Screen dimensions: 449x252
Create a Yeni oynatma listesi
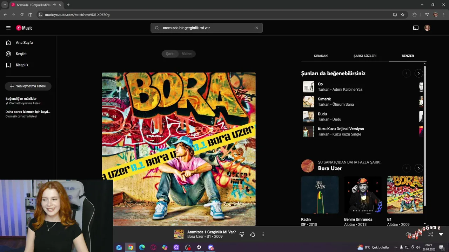pos(28,86)
